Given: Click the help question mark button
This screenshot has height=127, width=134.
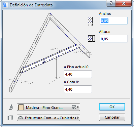Looking at the screenshot, I should click(x=111, y=3).
